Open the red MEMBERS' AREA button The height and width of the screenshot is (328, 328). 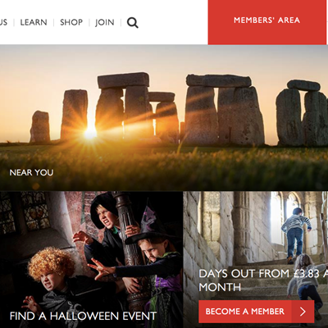[x=267, y=22]
